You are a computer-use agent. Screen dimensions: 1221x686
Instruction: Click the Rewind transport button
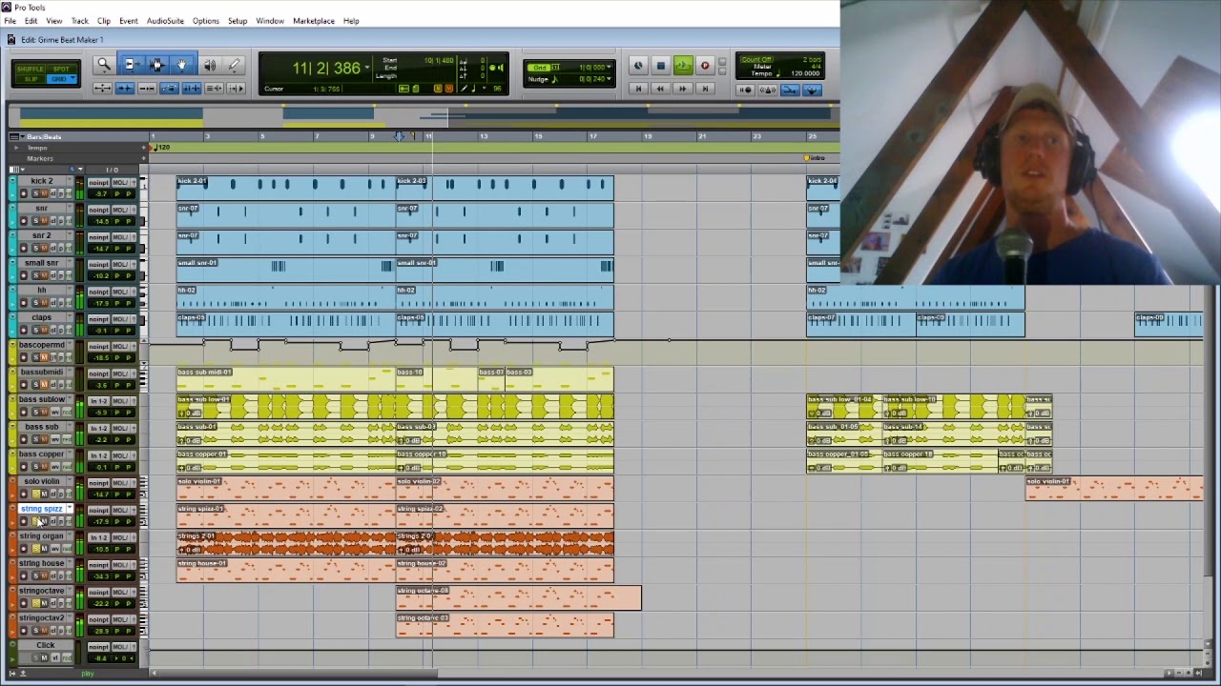(660, 89)
